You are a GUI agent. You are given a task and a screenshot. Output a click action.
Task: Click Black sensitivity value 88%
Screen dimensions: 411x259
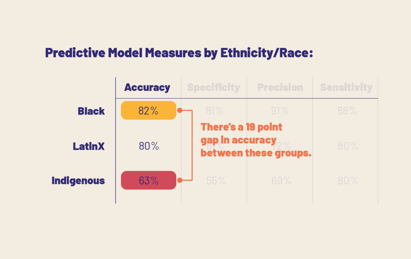click(347, 111)
